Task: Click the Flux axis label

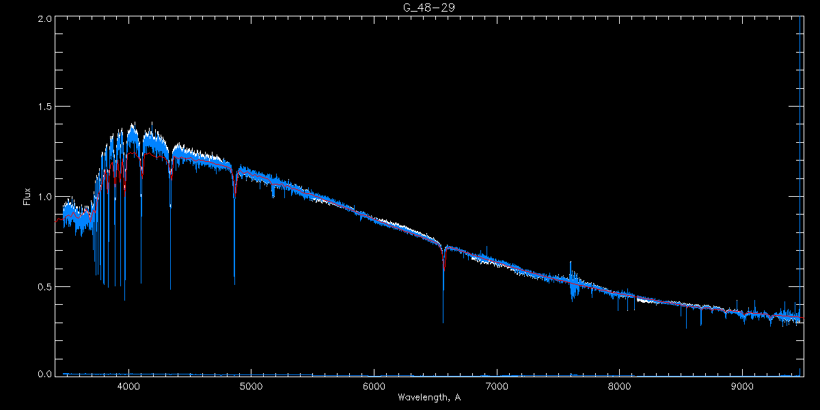Action: tap(27, 197)
